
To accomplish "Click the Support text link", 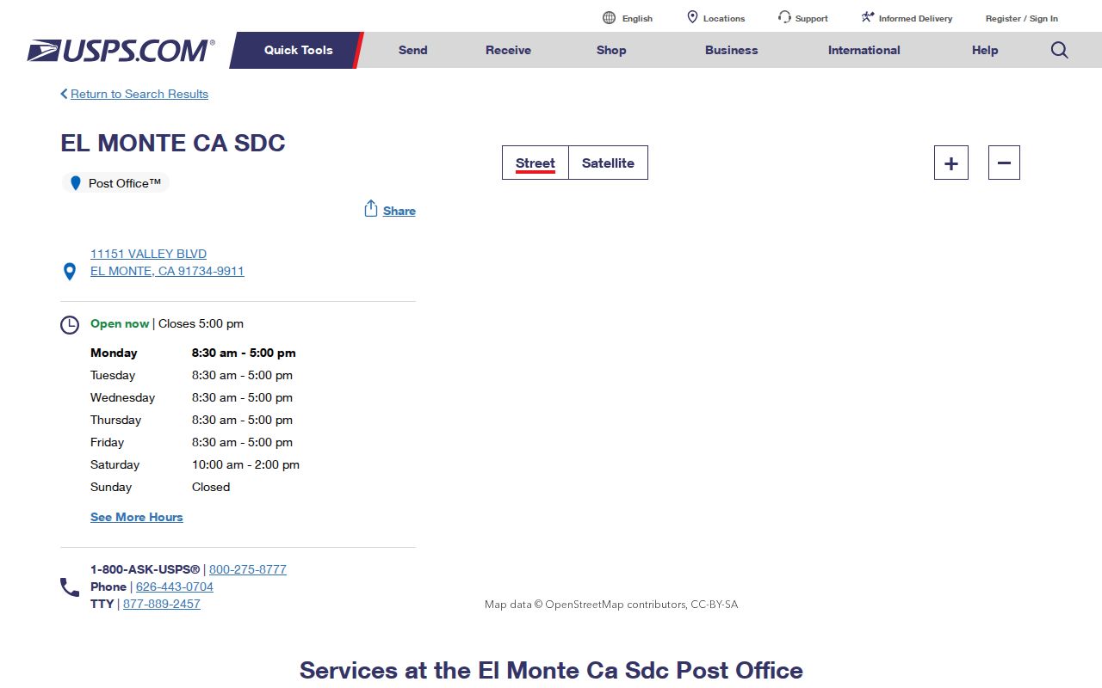I will coord(812,18).
